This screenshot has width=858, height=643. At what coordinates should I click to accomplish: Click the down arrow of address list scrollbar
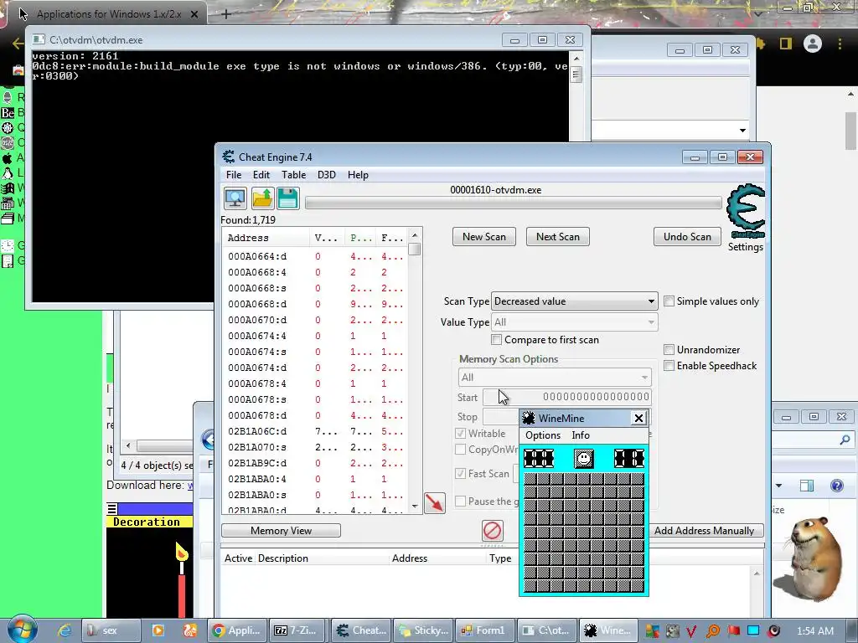pyautogui.click(x=415, y=507)
